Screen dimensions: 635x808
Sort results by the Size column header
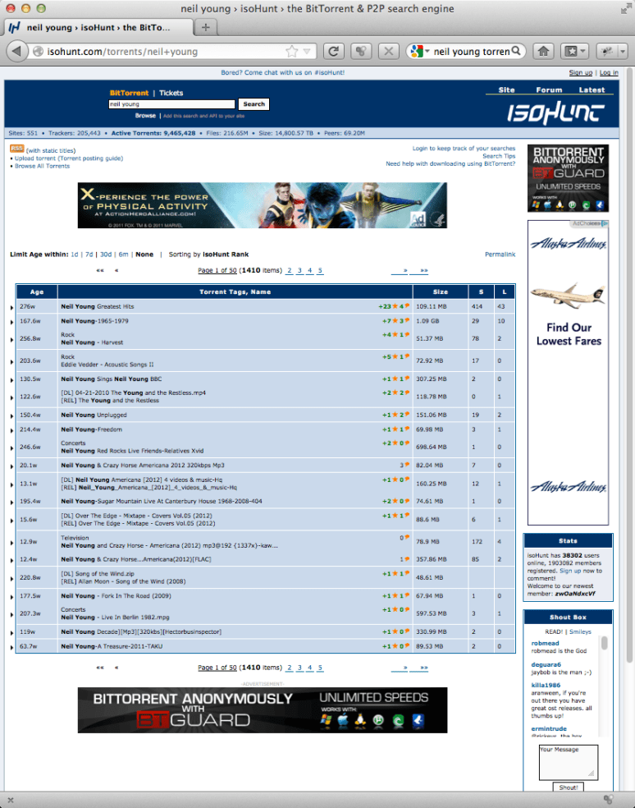441,292
